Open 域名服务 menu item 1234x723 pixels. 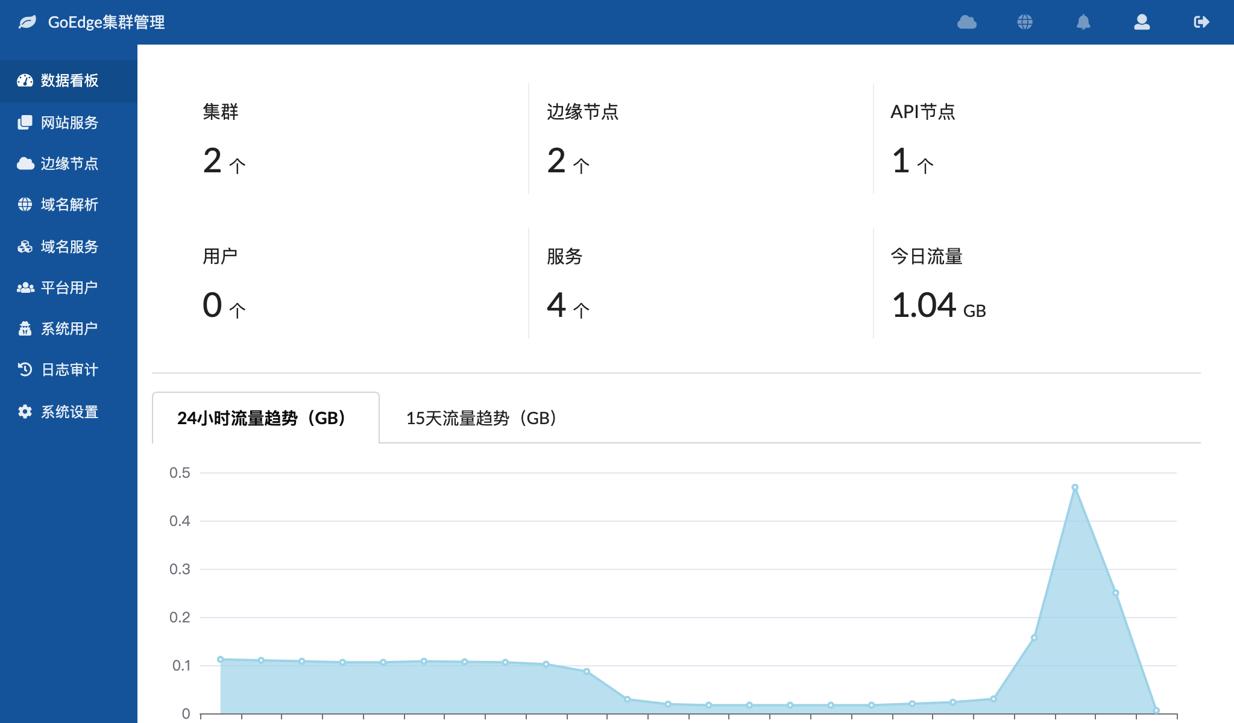point(69,246)
